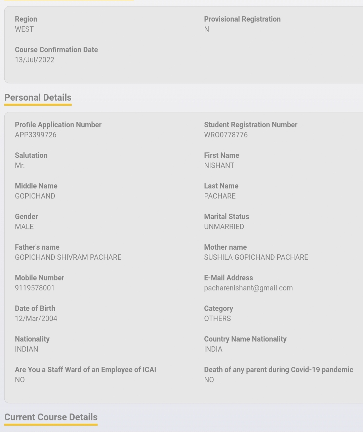Click the Date of Birth value 12/Mar/2004
The width and height of the screenshot is (363, 432).
pyautogui.click(x=36, y=319)
